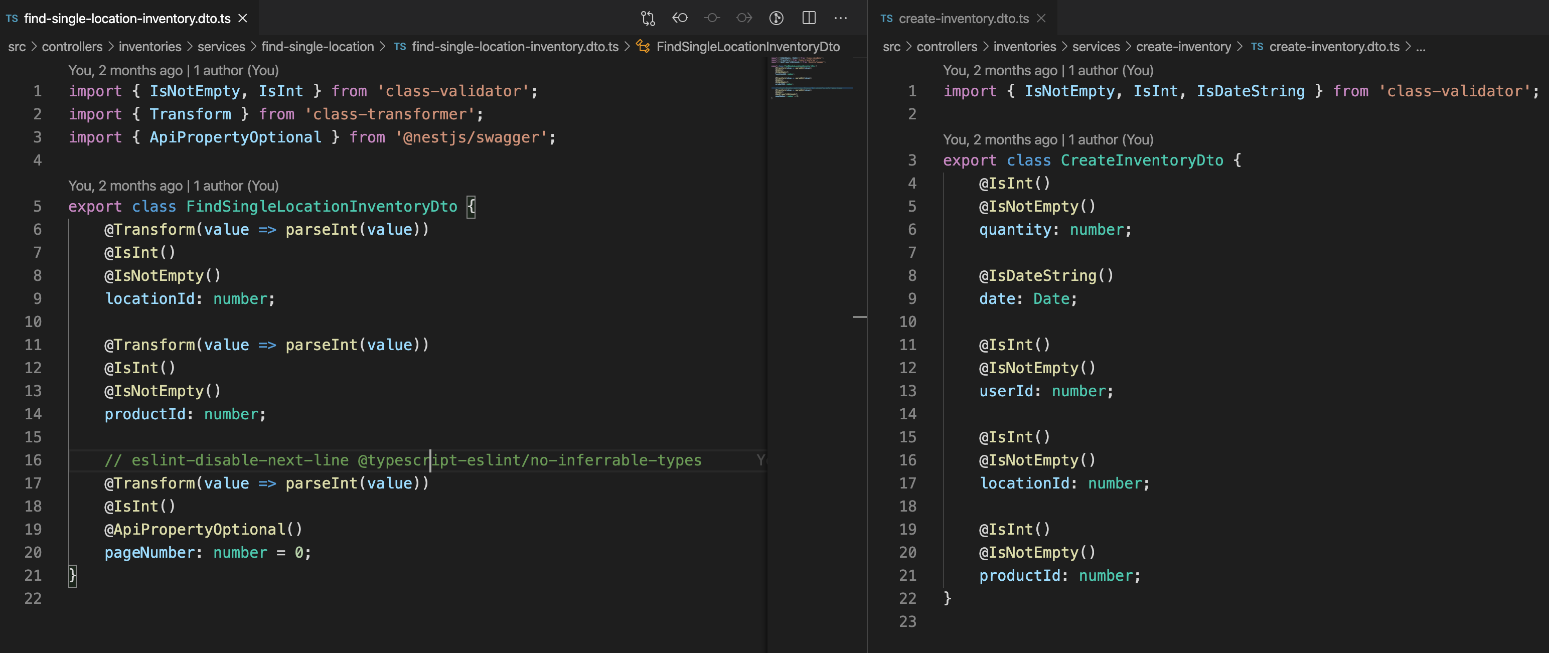Viewport: 1549px width, 653px height.
Task: Open the Git Graph toolbar icon
Action: pos(777,18)
